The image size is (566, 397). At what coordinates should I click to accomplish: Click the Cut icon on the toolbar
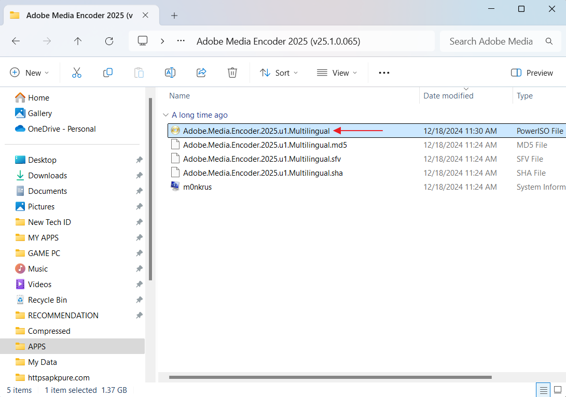click(77, 73)
